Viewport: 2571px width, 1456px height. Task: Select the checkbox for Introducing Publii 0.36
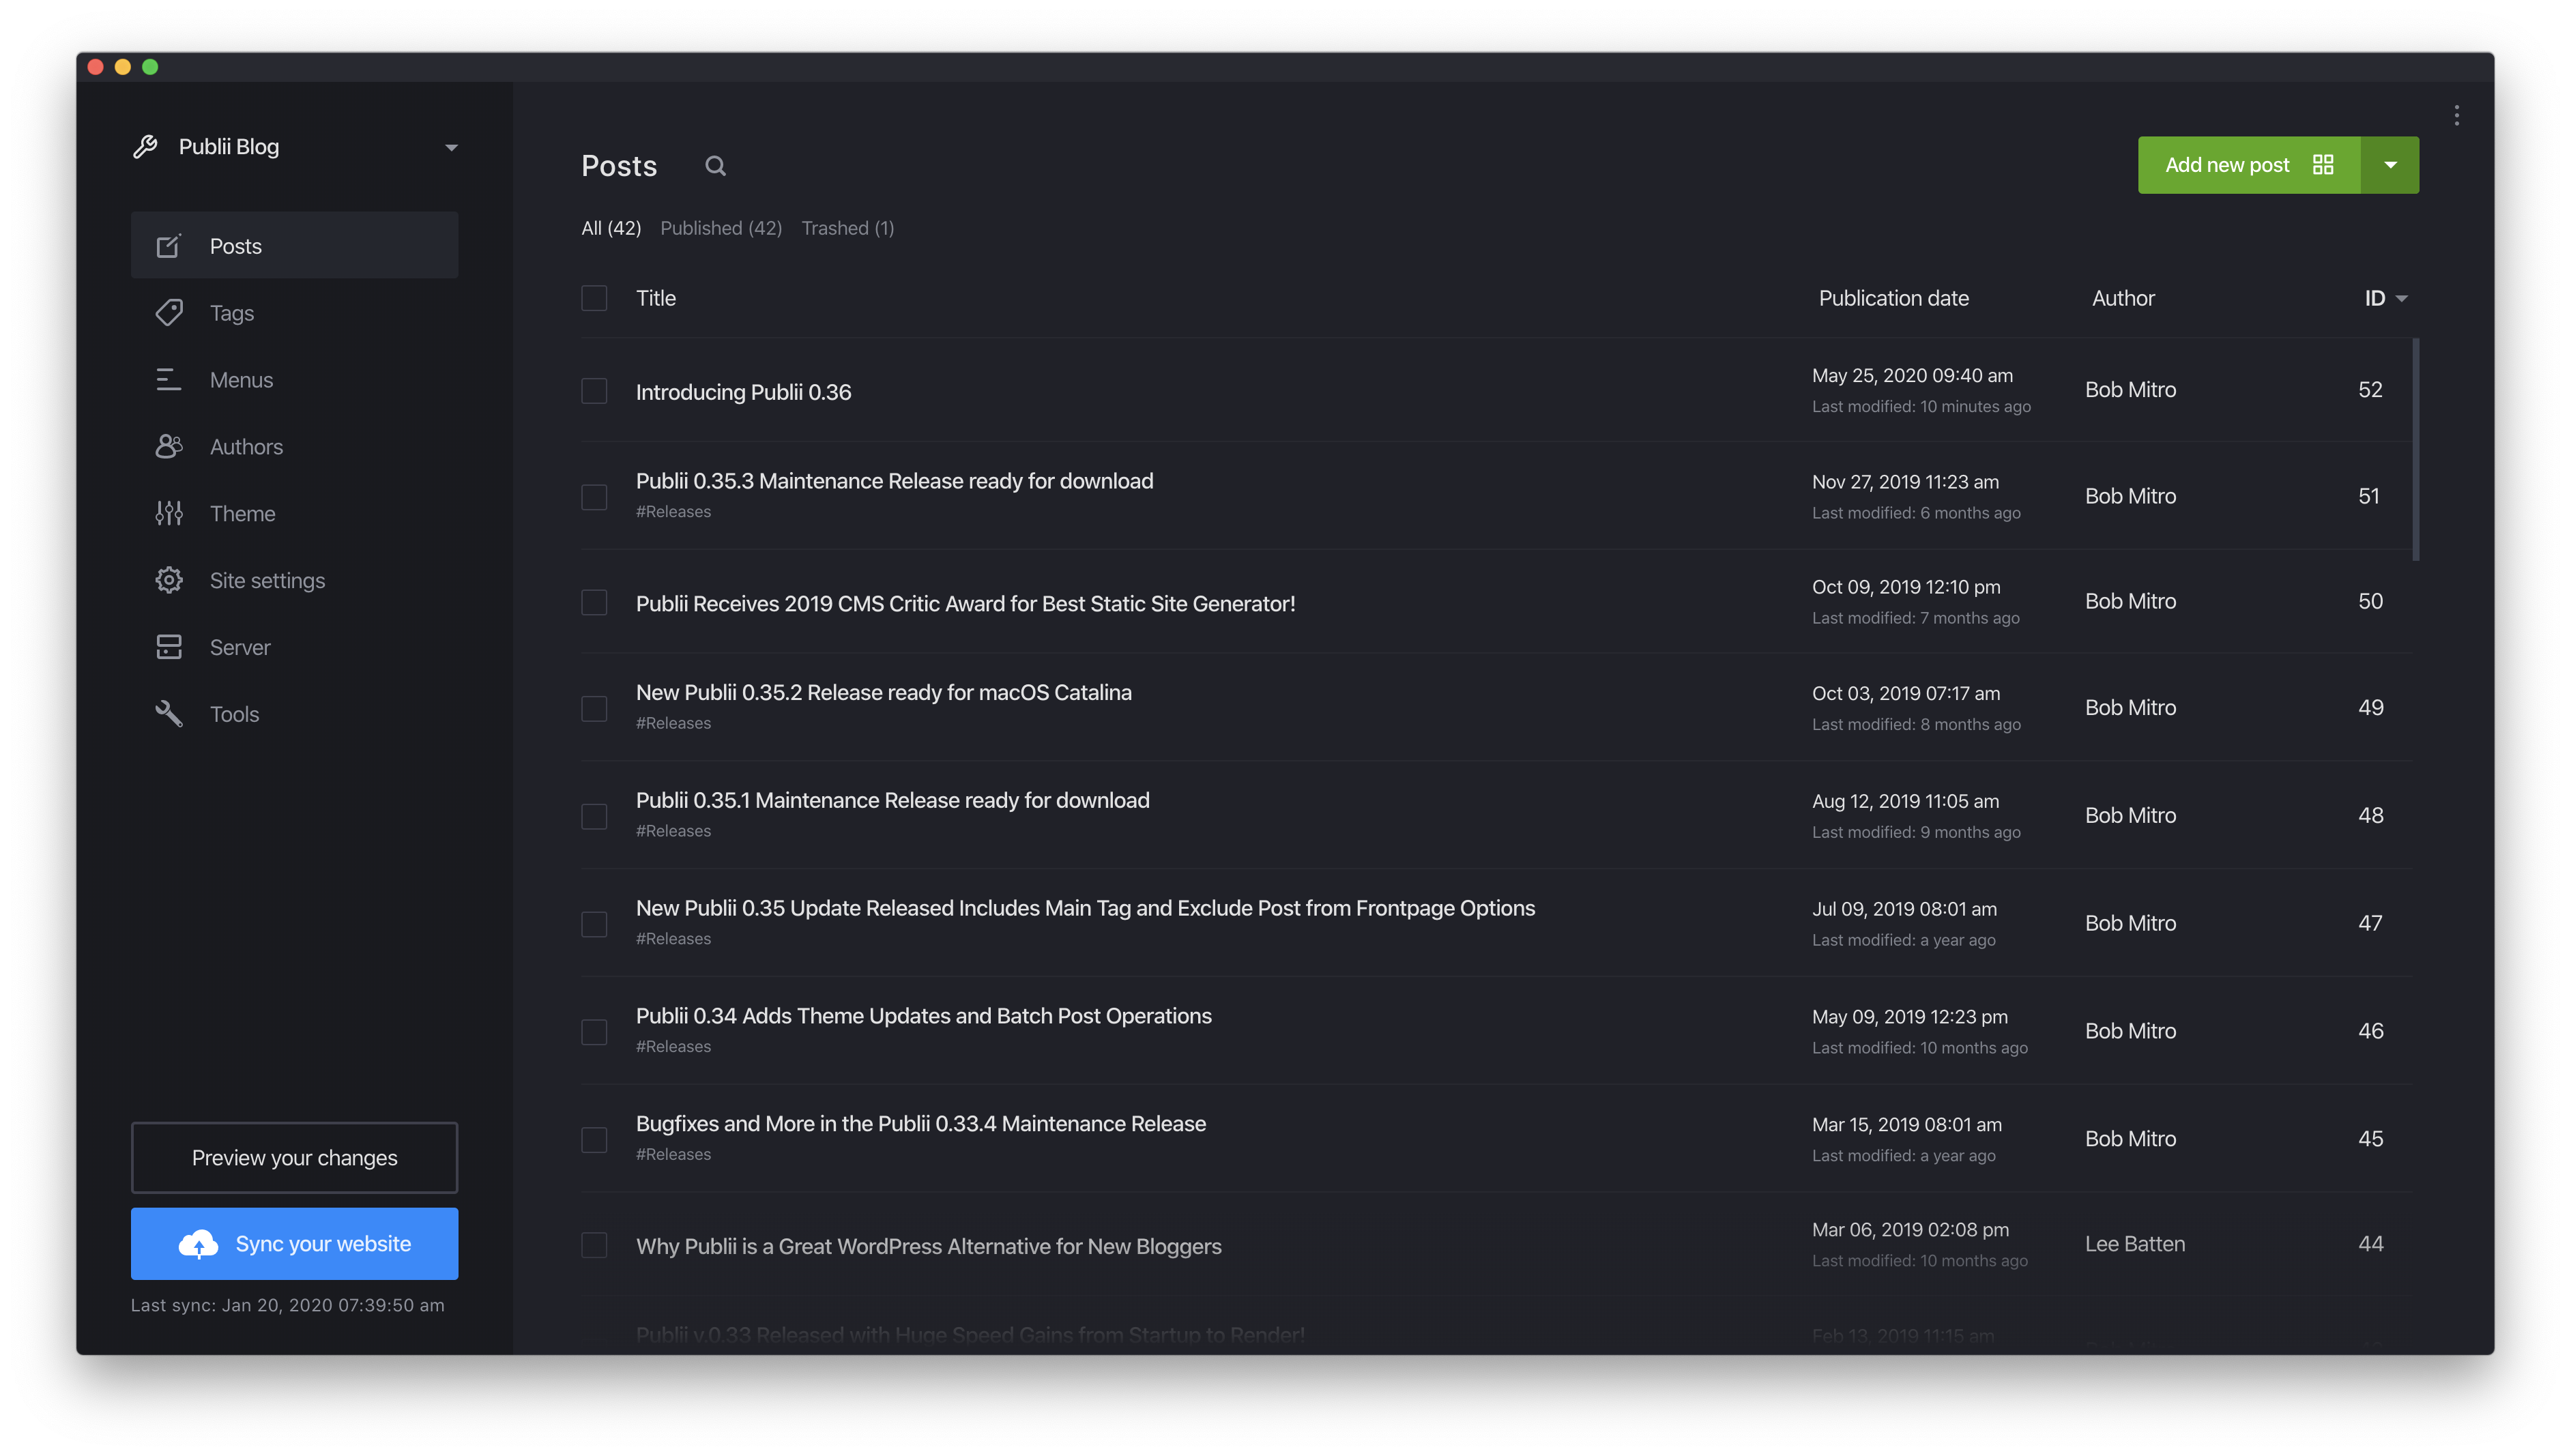click(x=595, y=391)
